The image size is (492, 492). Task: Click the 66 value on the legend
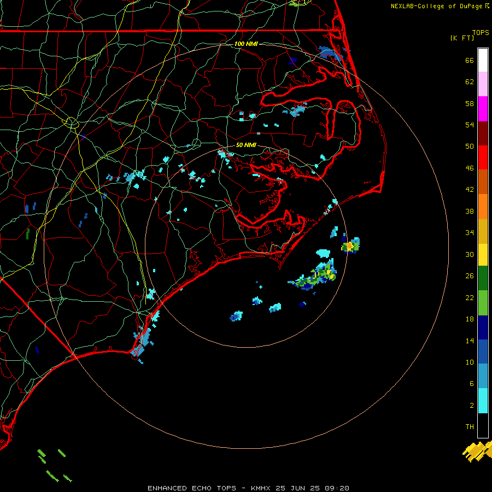(470, 60)
